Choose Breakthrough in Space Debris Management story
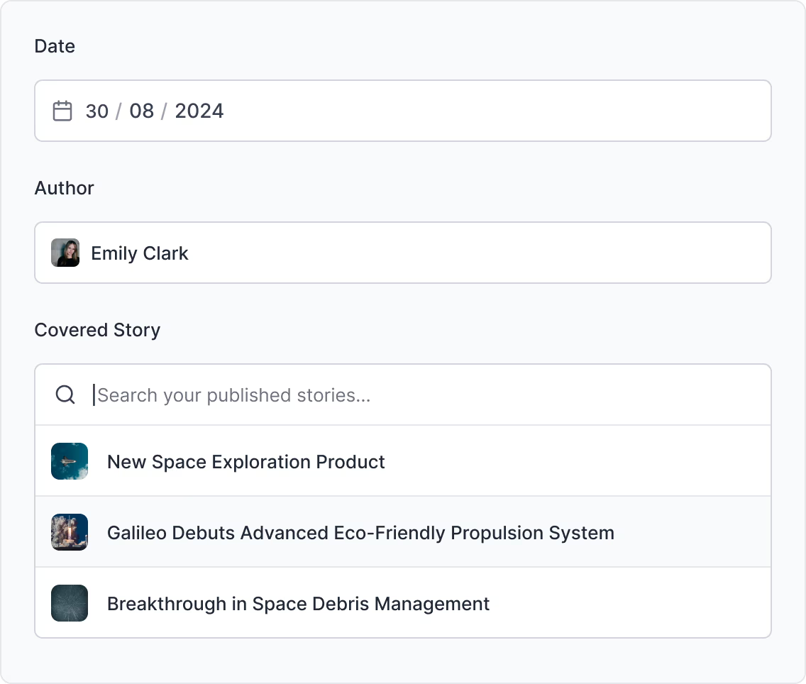The height and width of the screenshot is (684, 806). tap(403, 603)
